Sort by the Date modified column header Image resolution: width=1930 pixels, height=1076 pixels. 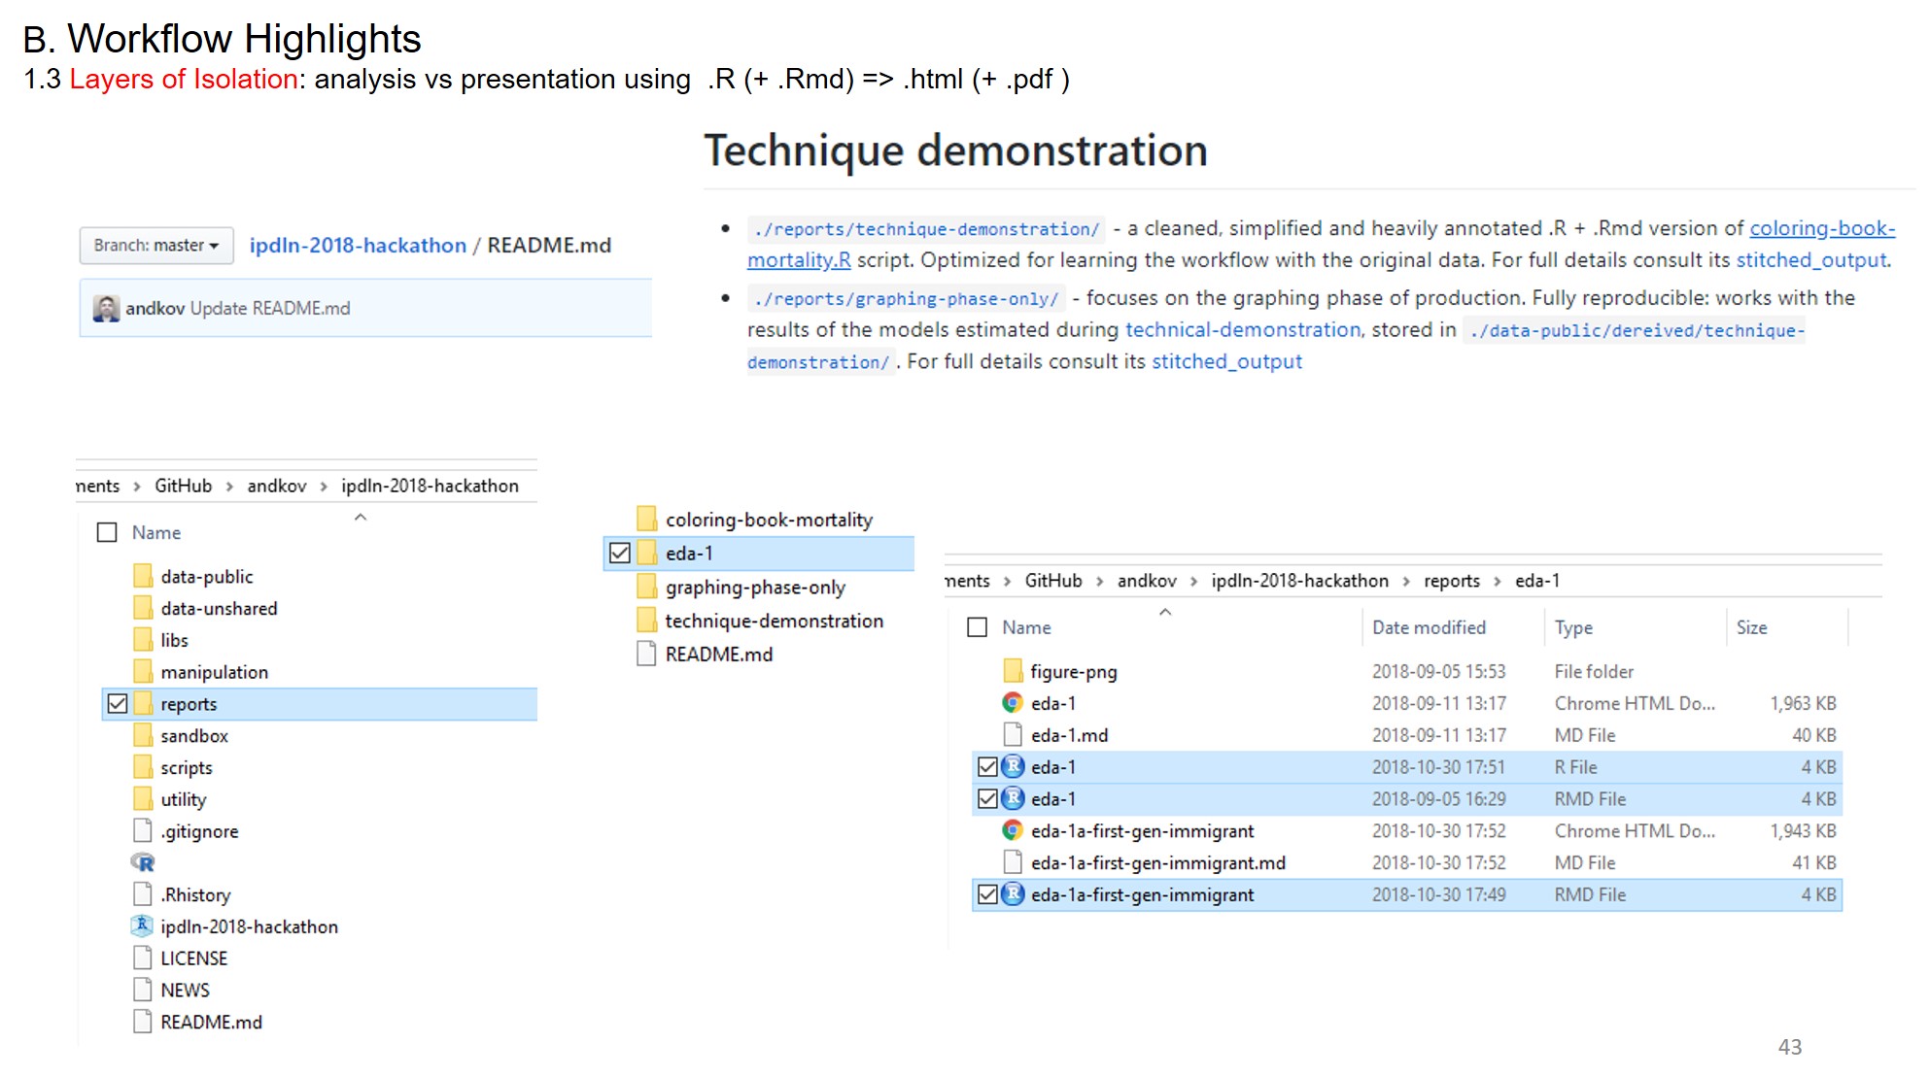pyautogui.click(x=1428, y=627)
